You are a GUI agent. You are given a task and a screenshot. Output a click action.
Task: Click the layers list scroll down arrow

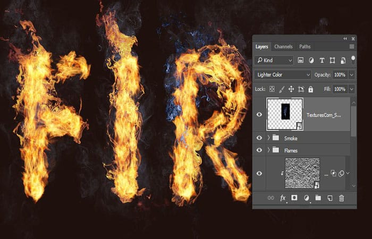(353, 185)
